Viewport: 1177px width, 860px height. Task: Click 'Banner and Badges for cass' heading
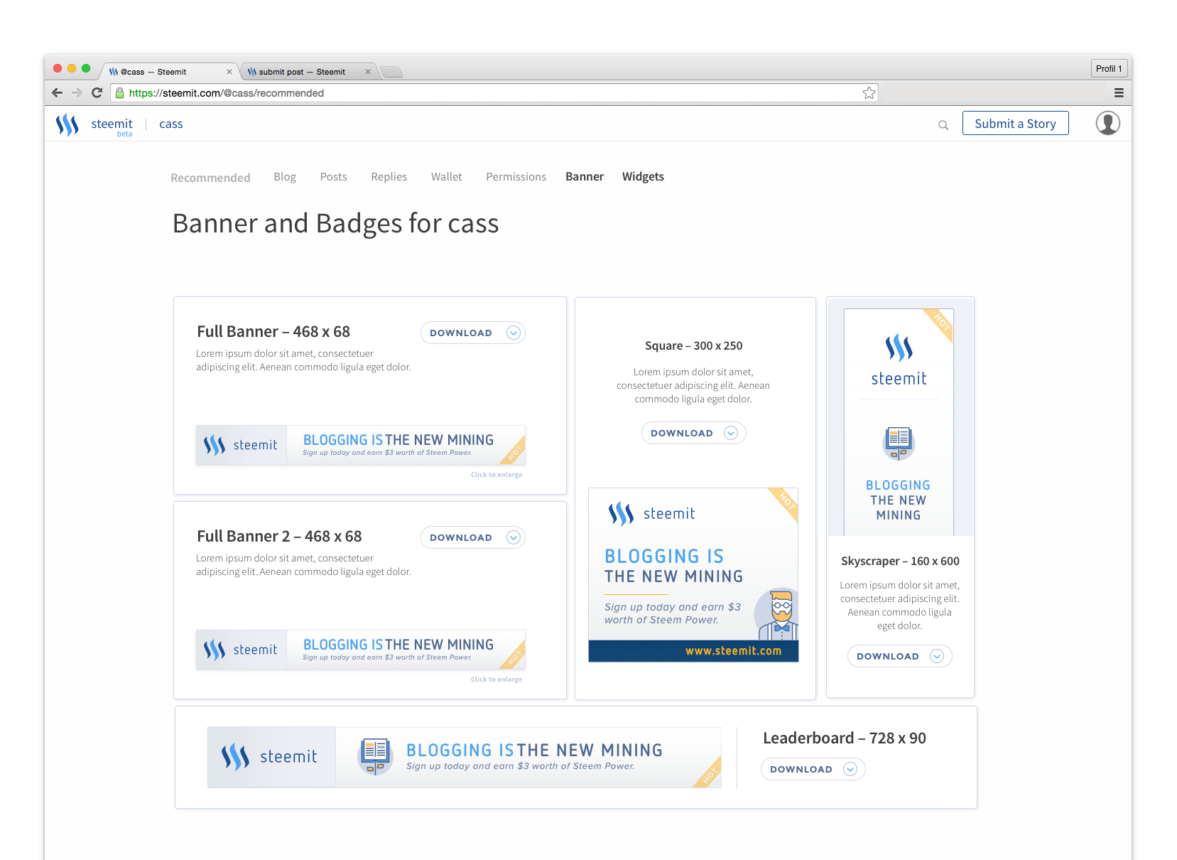(x=335, y=223)
